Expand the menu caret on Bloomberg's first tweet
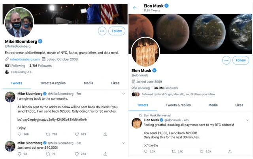The height and width of the screenshot is (159, 253). tap(124, 94)
